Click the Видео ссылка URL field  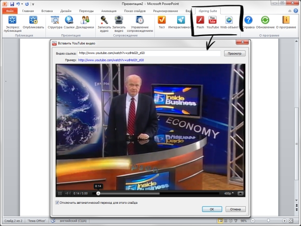[x=149, y=53]
